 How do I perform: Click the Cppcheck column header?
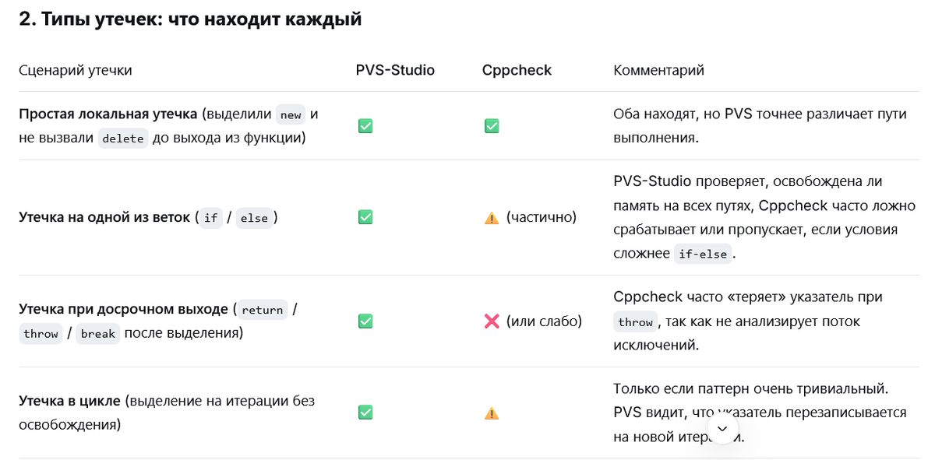point(517,70)
